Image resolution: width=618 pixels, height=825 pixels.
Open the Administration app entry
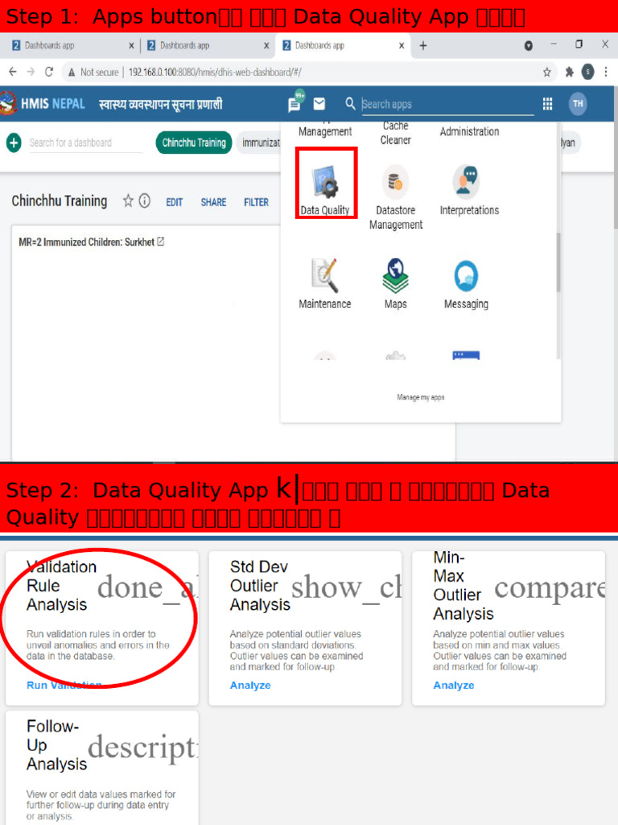pos(469,131)
